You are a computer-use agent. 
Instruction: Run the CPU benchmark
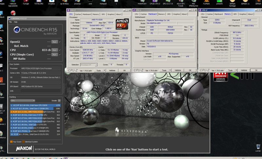tap(54, 50)
